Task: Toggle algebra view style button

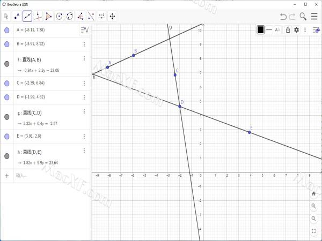Action: tap(84, 30)
